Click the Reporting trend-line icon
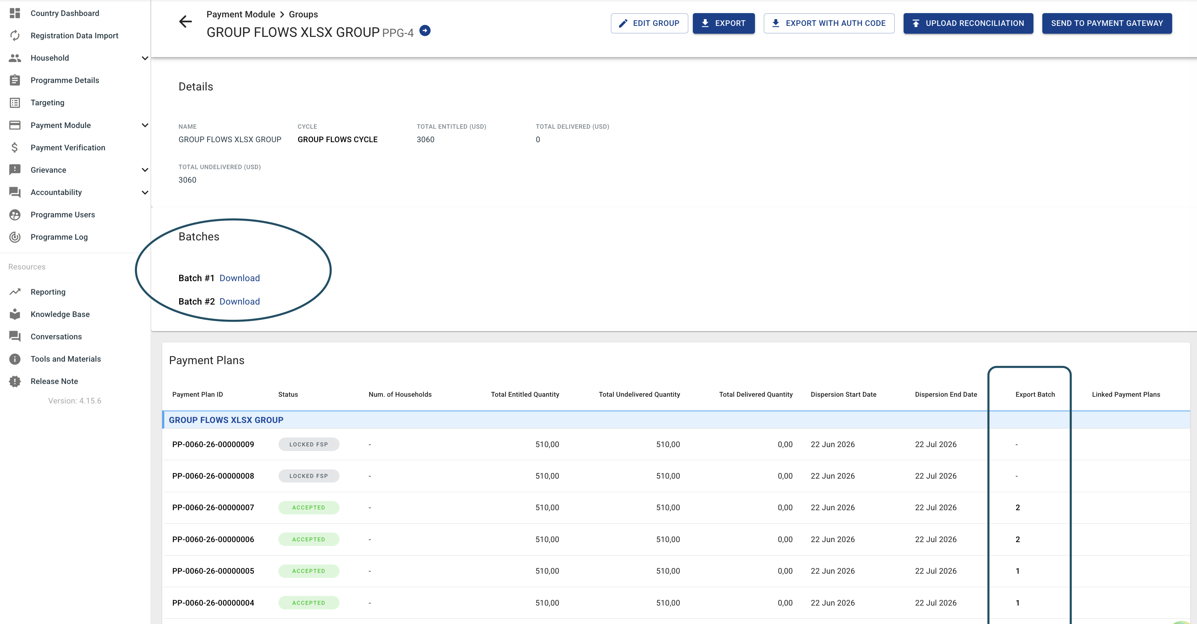Screen dimensions: 1197x624 tap(15, 291)
